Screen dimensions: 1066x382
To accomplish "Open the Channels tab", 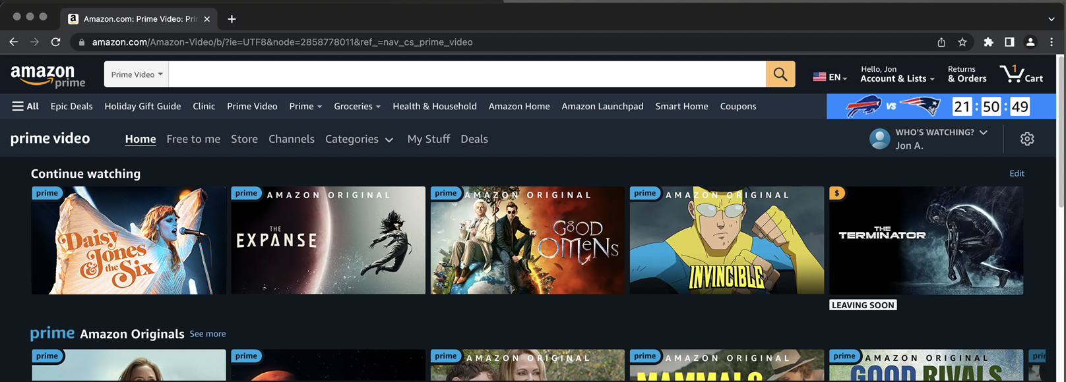I will click(x=292, y=139).
